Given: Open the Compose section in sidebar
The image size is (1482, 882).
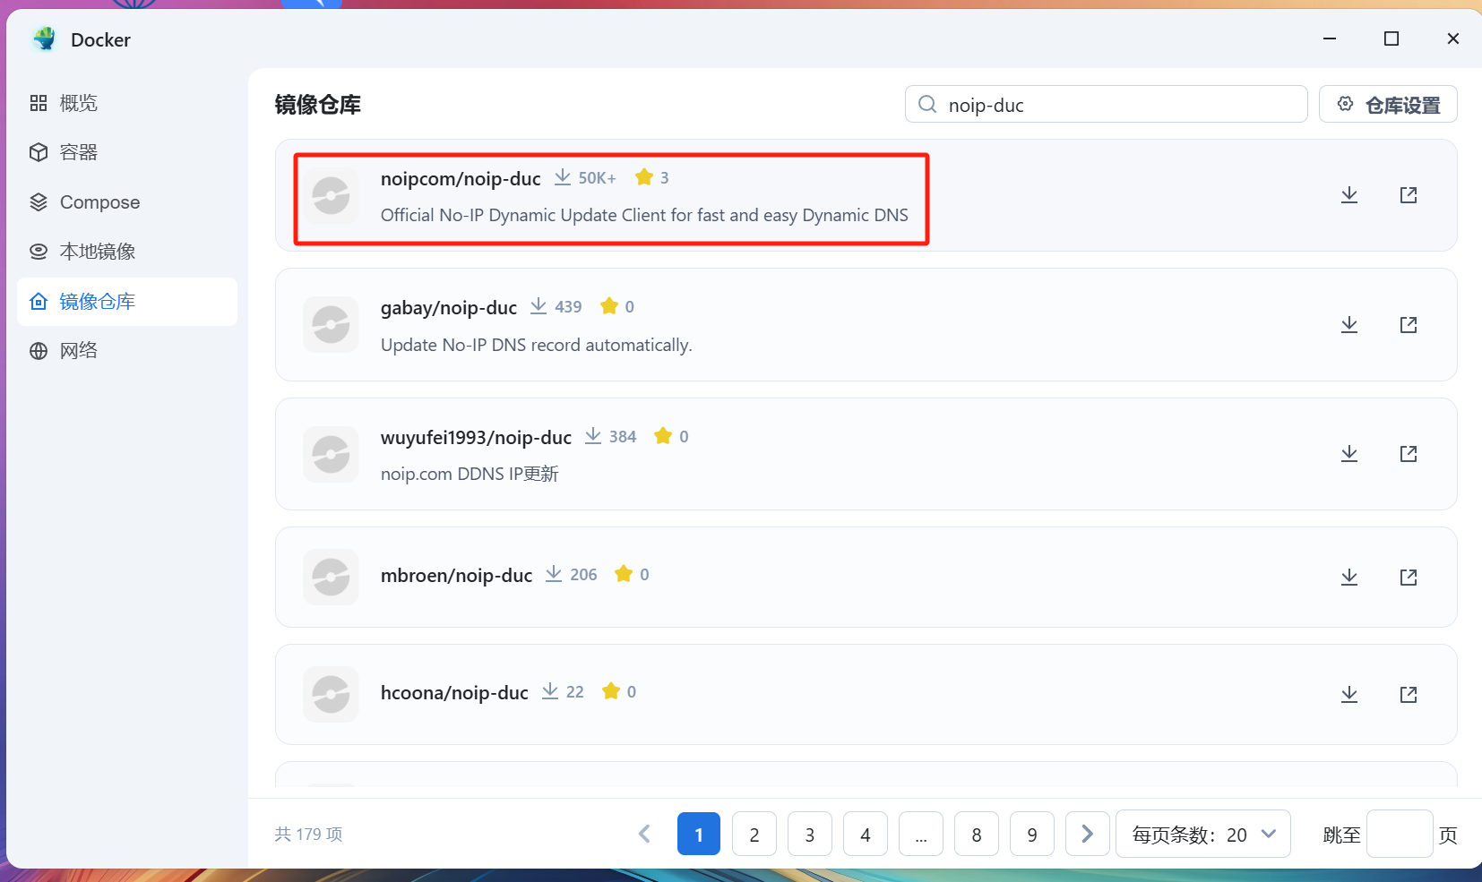Looking at the screenshot, I should point(99,201).
